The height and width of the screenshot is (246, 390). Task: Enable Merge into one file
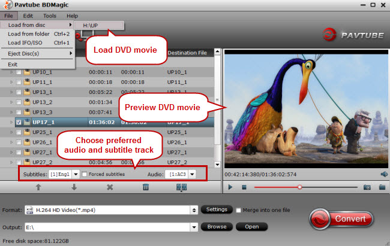click(x=238, y=210)
